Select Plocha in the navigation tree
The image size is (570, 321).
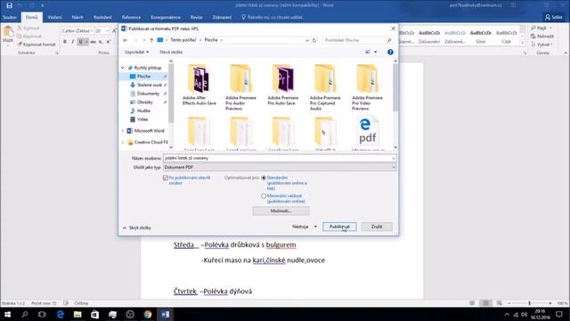tap(143, 77)
